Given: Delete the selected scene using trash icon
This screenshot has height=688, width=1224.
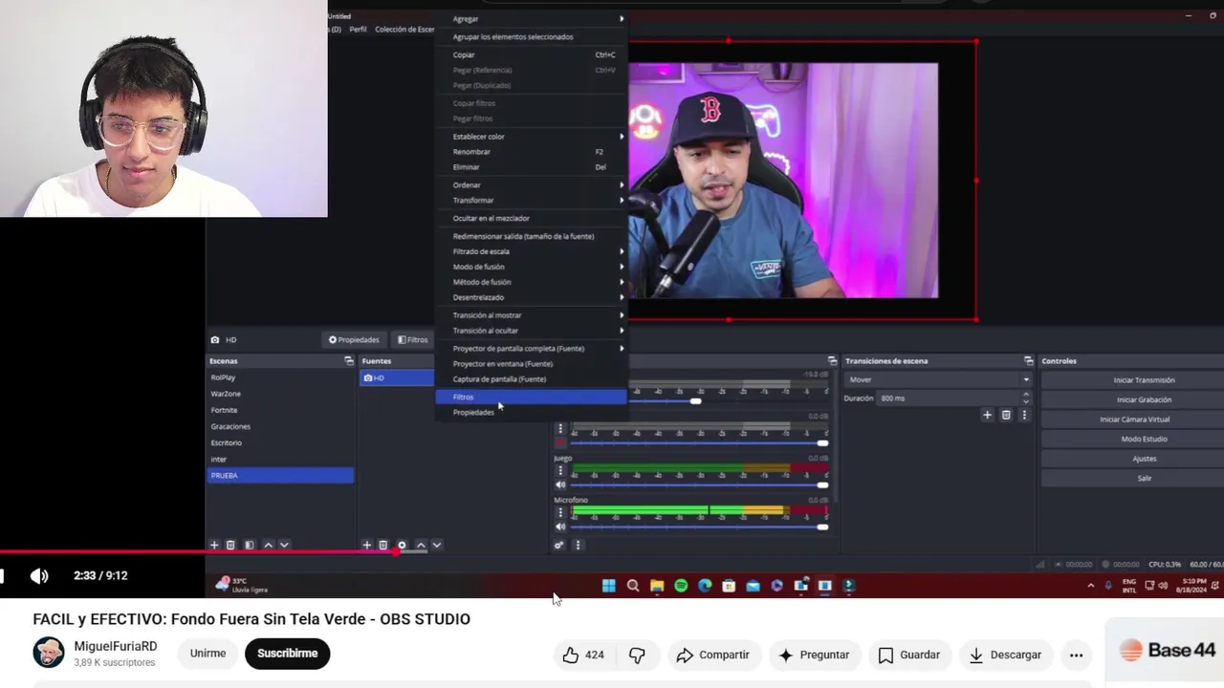Looking at the screenshot, I should tap(230, 545).
